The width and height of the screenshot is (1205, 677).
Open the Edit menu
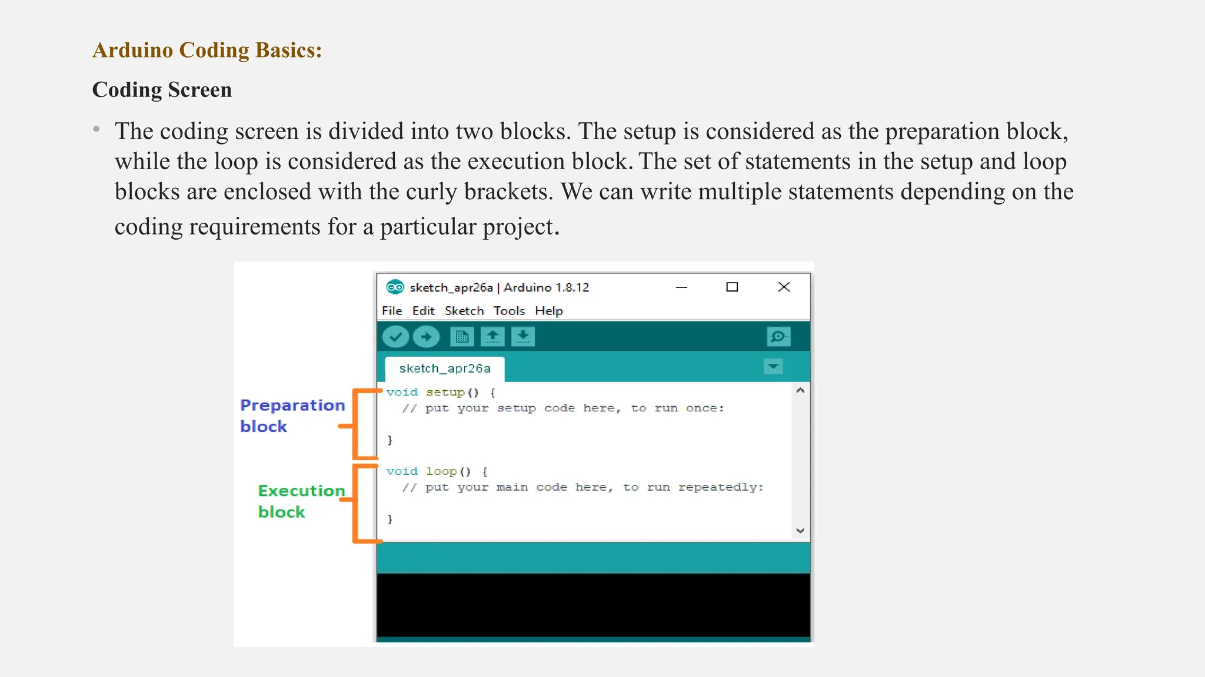tap(423, 311)
